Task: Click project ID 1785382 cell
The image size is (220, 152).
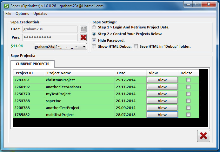Action: point(29,115)
